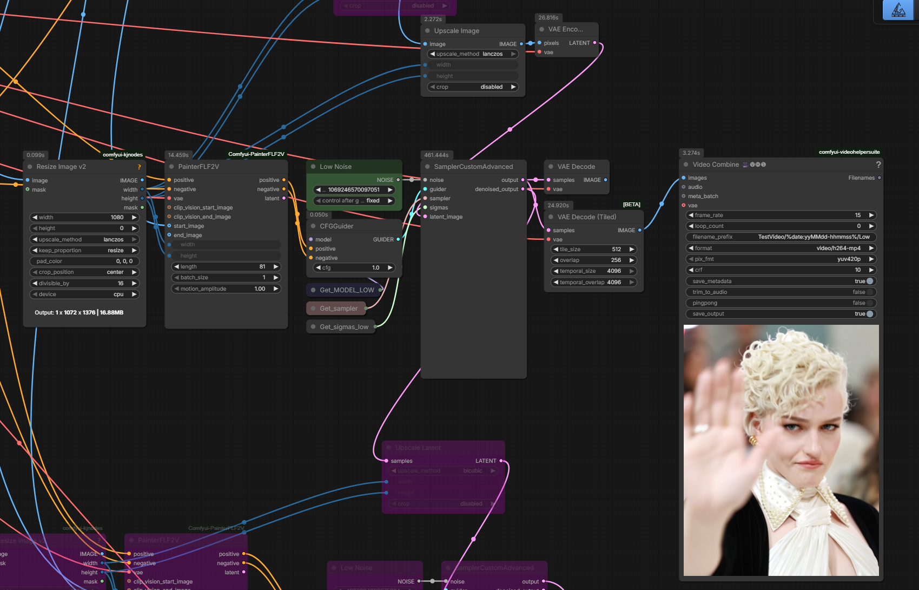Click the loop_count value field
Image resolution: width=919 pixels, height=590 pixels.
[x=782, y=226]
